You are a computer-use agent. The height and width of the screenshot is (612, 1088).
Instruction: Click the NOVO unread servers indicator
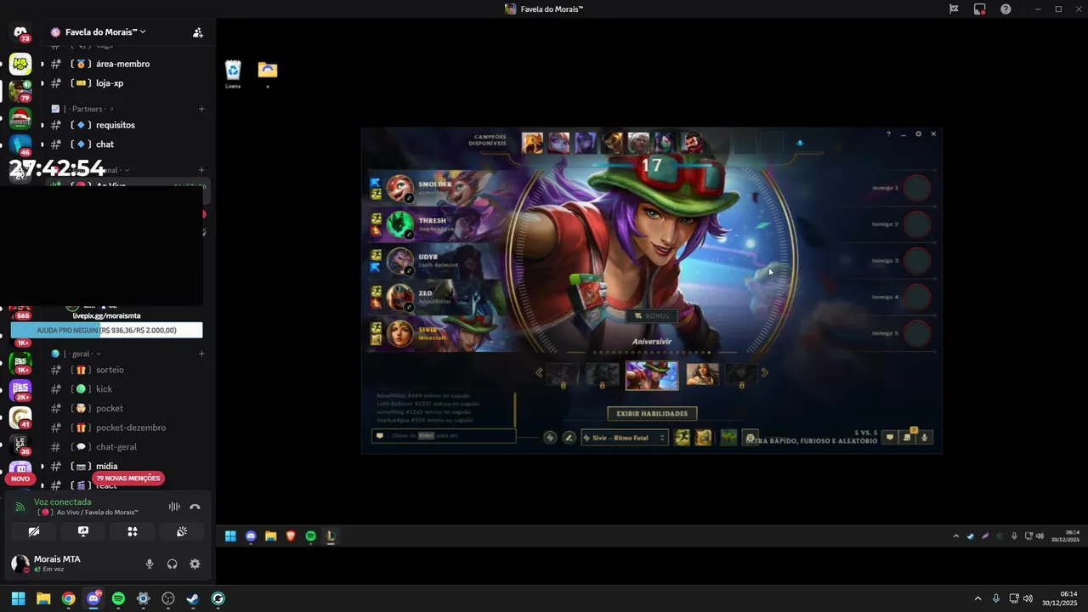[x=20, y=479]
